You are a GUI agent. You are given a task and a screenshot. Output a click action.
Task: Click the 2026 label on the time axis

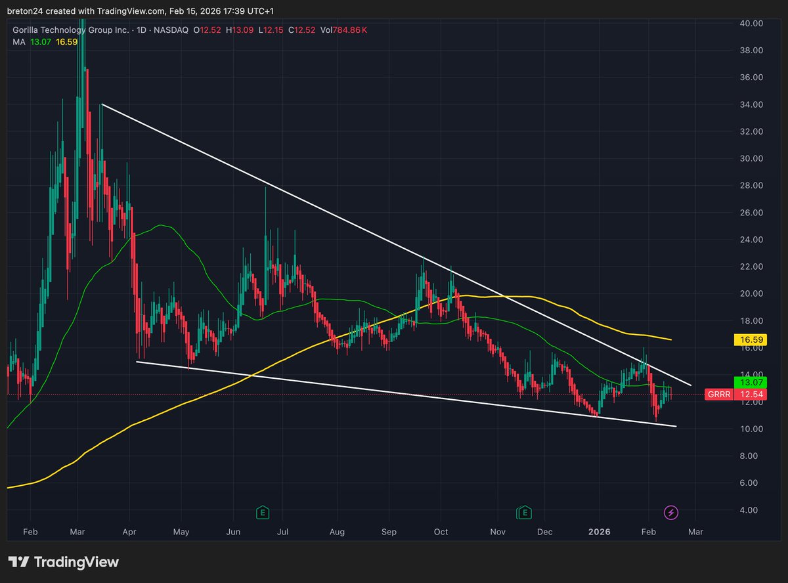pos(599,532)
